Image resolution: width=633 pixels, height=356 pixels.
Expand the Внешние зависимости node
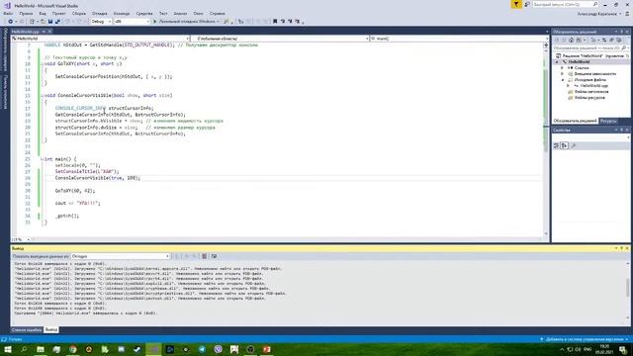click(562, 74)
